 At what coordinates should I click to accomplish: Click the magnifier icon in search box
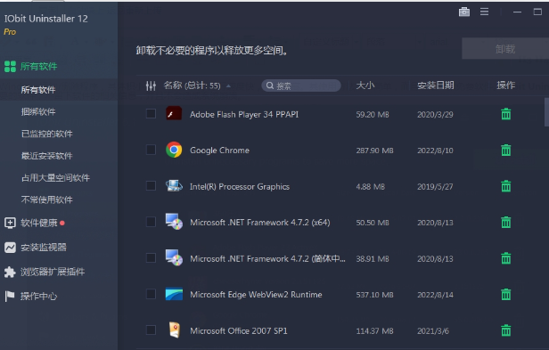[269, 85]
